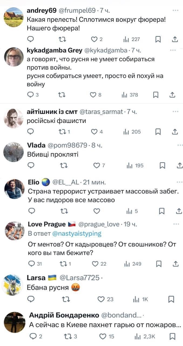
Task: Like the tweet by kykadgamba Grey
Action: click(x=93, y=95)
